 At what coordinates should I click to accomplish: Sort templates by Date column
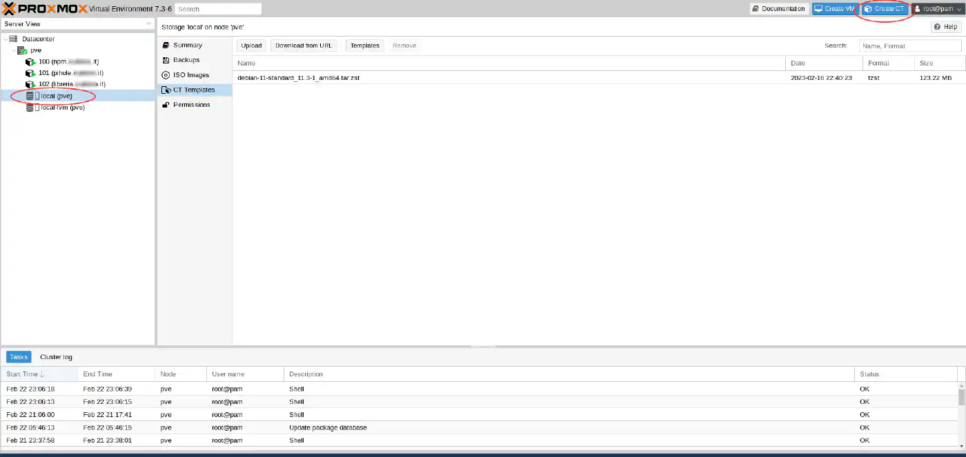tap(824, 63)
